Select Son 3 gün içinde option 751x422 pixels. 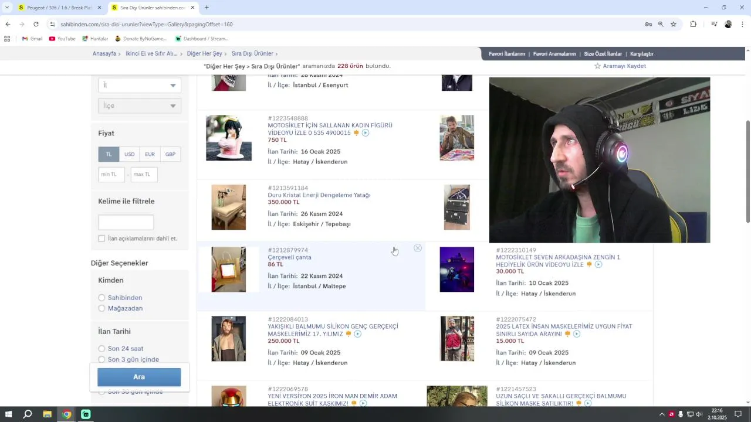102,359
